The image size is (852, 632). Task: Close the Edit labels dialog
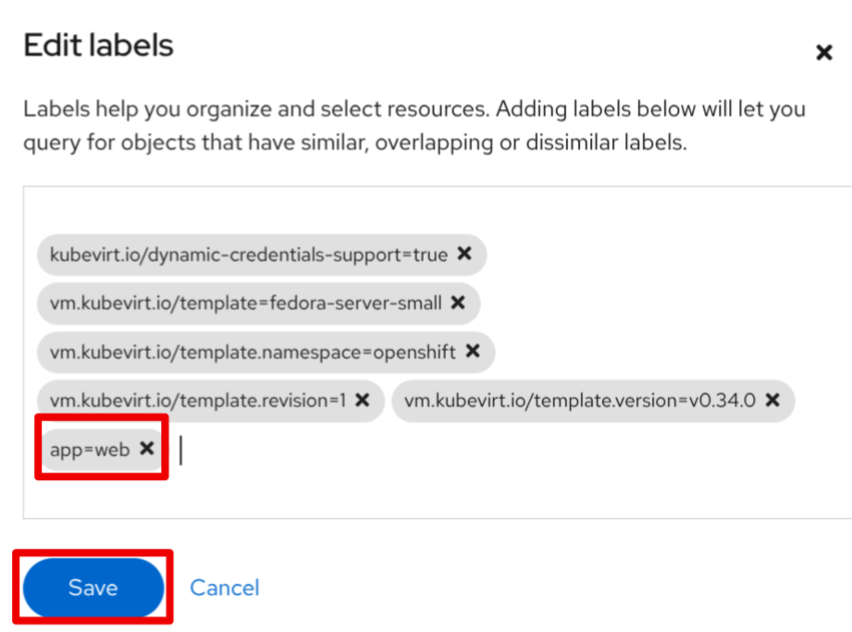pyautogui.click(x=823, y=53)
